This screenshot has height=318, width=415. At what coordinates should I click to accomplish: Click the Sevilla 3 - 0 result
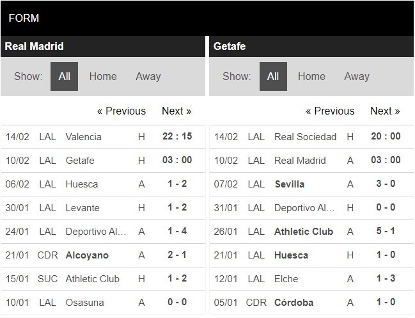(x=386, y=184)
